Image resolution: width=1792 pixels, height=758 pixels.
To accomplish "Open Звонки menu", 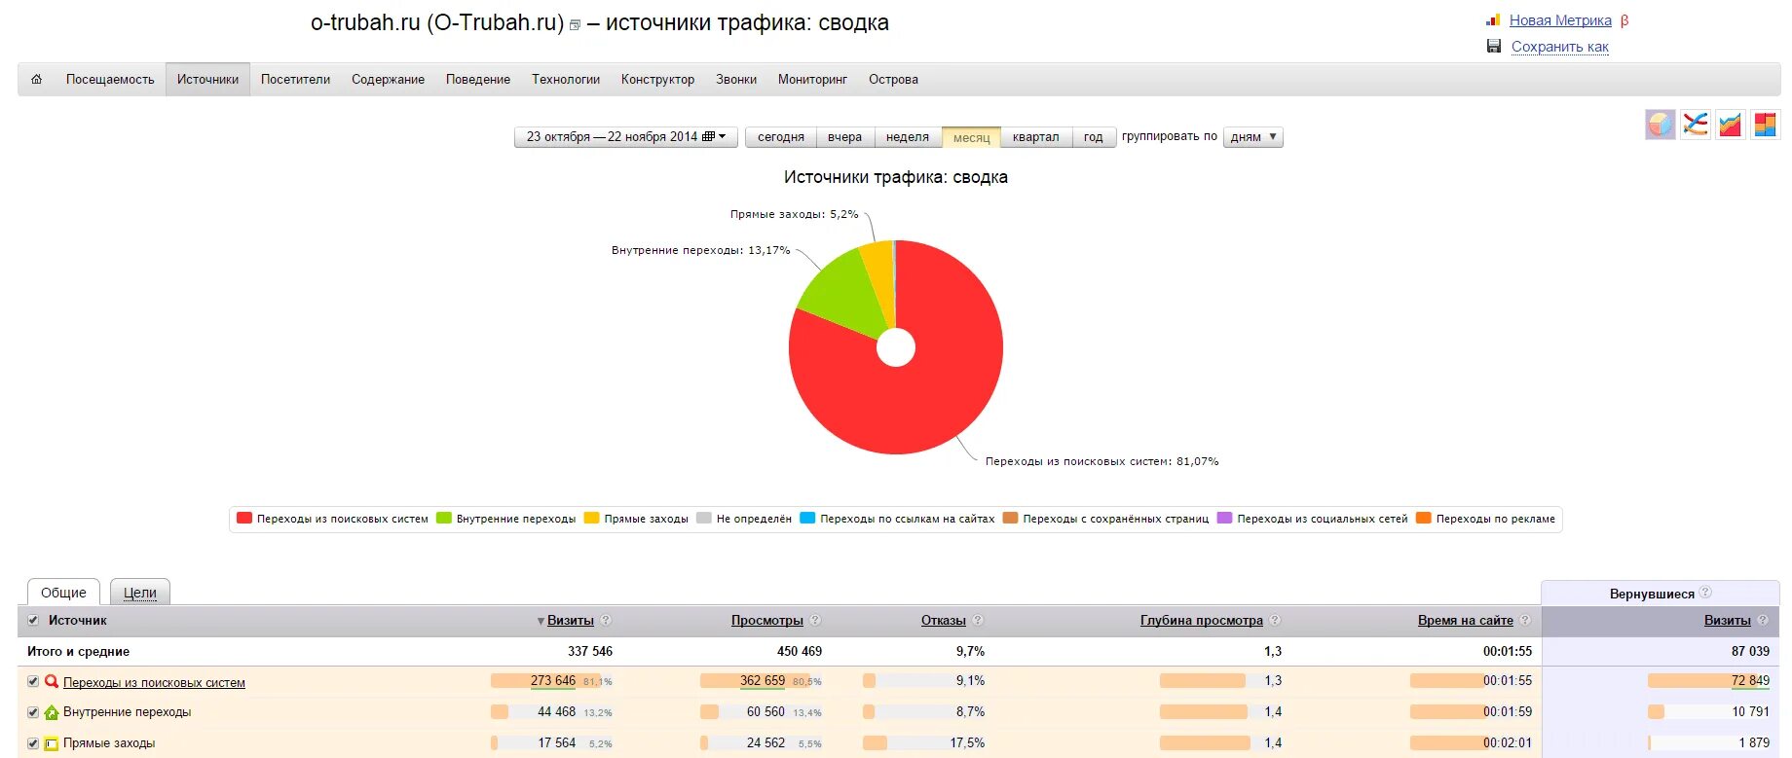I will pyautogui.click(x=736, y=80).
